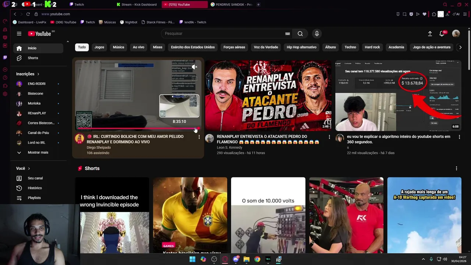Image resolution: width=471 pixels, height=265 pixels.
Task: Click the heart bookmark icon in address bar
Action: coord(424,14)
